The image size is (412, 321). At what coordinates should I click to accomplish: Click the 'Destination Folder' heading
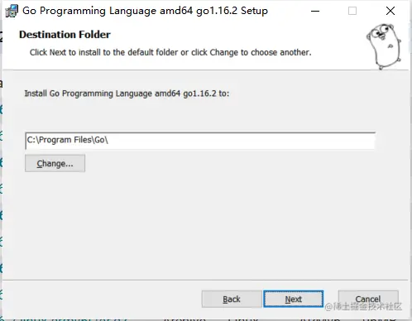coord(65,35)
